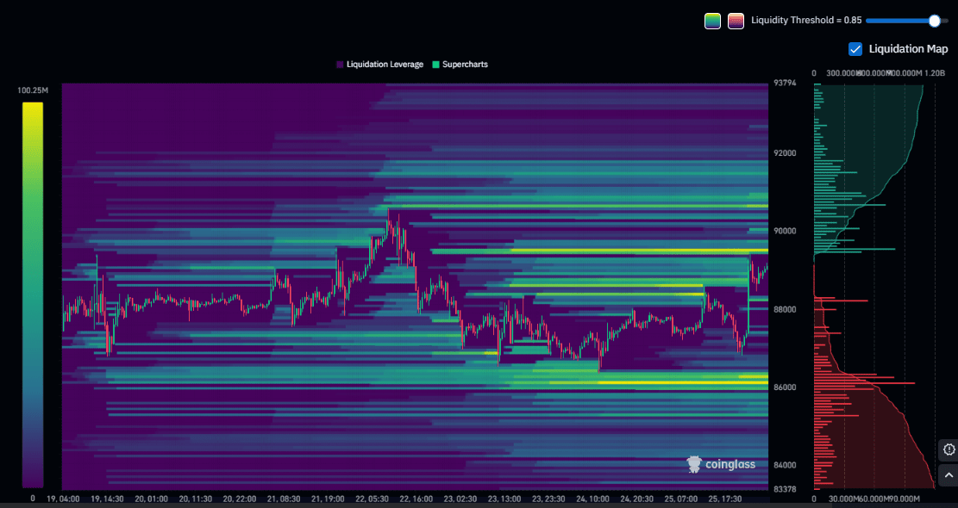Click the 19, 14:30 time axis label
Image resolution: width=958 pixels, height=508 pixels.
106,499
